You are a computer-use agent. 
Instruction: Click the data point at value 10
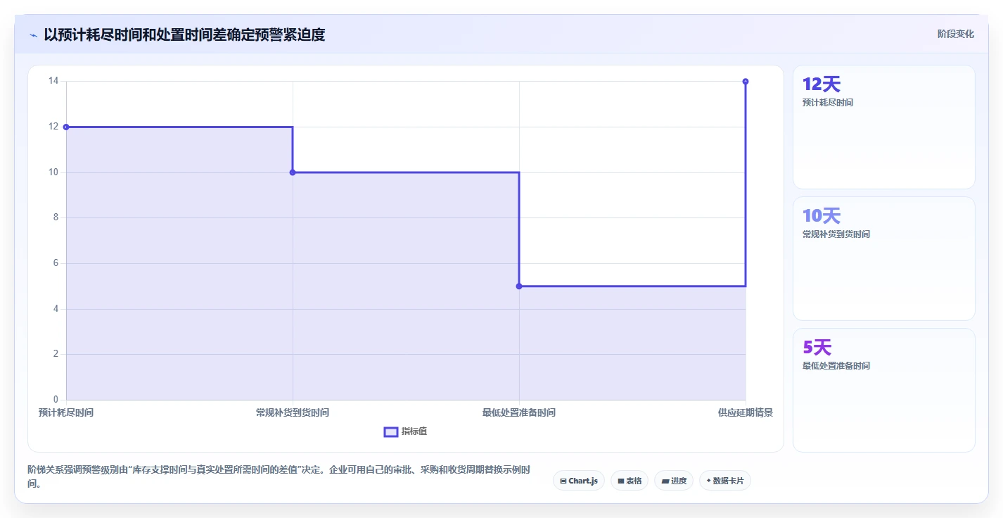coord(293,172)
